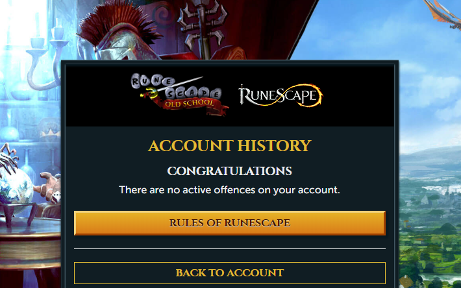
Task: Click the RuneScape flaming logo
Action: coord(280,95)
